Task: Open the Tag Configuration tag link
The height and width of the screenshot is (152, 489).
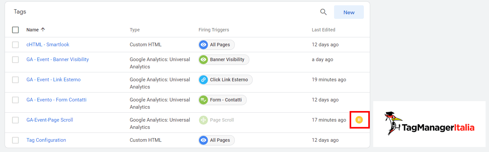Action: 46,140
